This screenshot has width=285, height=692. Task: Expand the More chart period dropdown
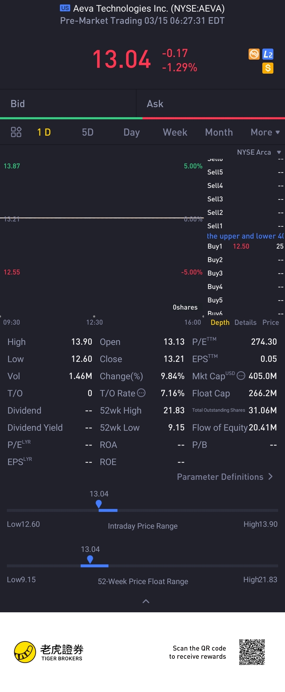[265, 132]
